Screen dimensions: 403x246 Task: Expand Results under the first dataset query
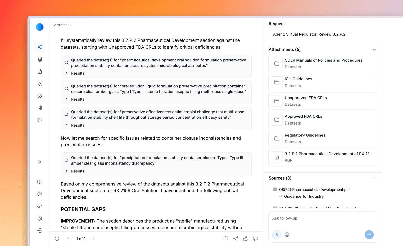pos(75,73)
